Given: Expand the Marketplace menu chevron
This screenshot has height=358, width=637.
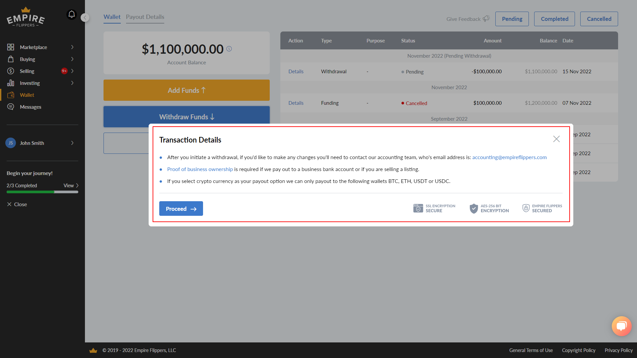Looking at the screenshot, I should pyautogui.click(x=72, y=47).
